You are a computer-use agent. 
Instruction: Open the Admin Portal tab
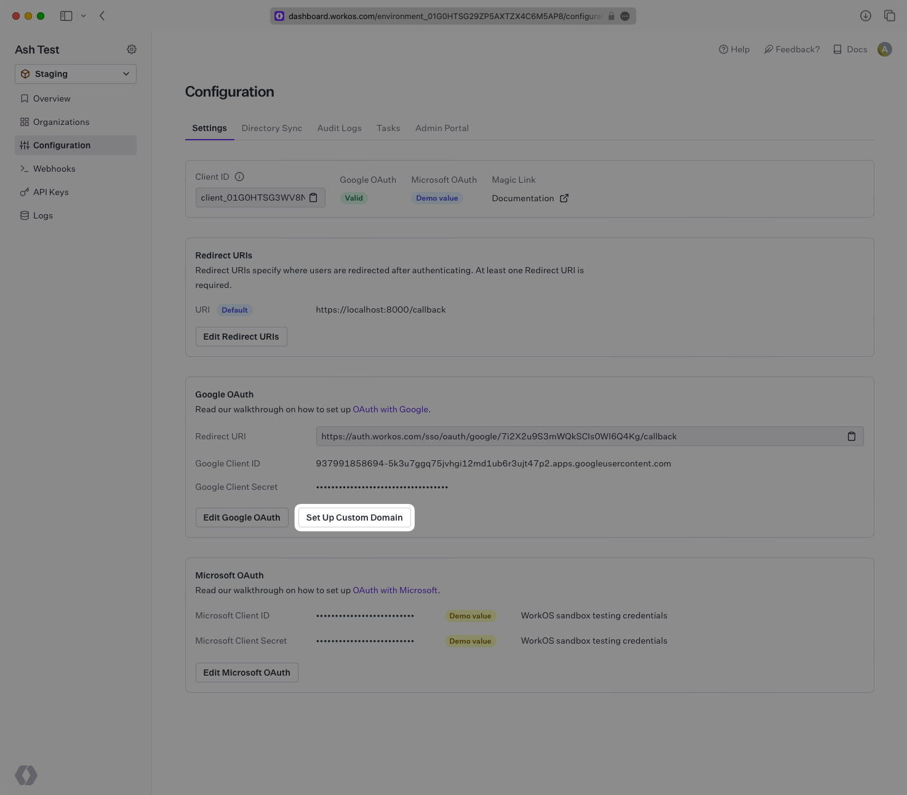[442, 128]
